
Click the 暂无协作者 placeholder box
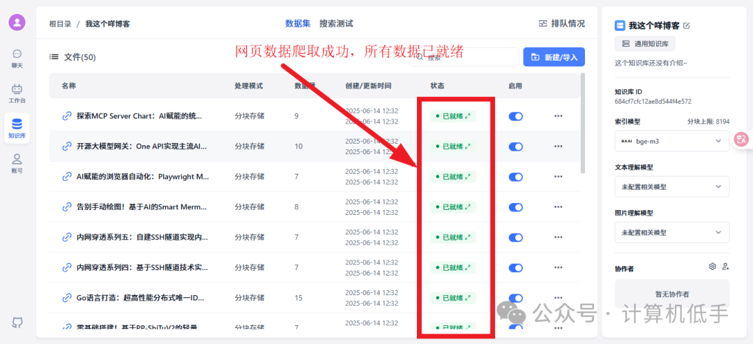(672, 294)
